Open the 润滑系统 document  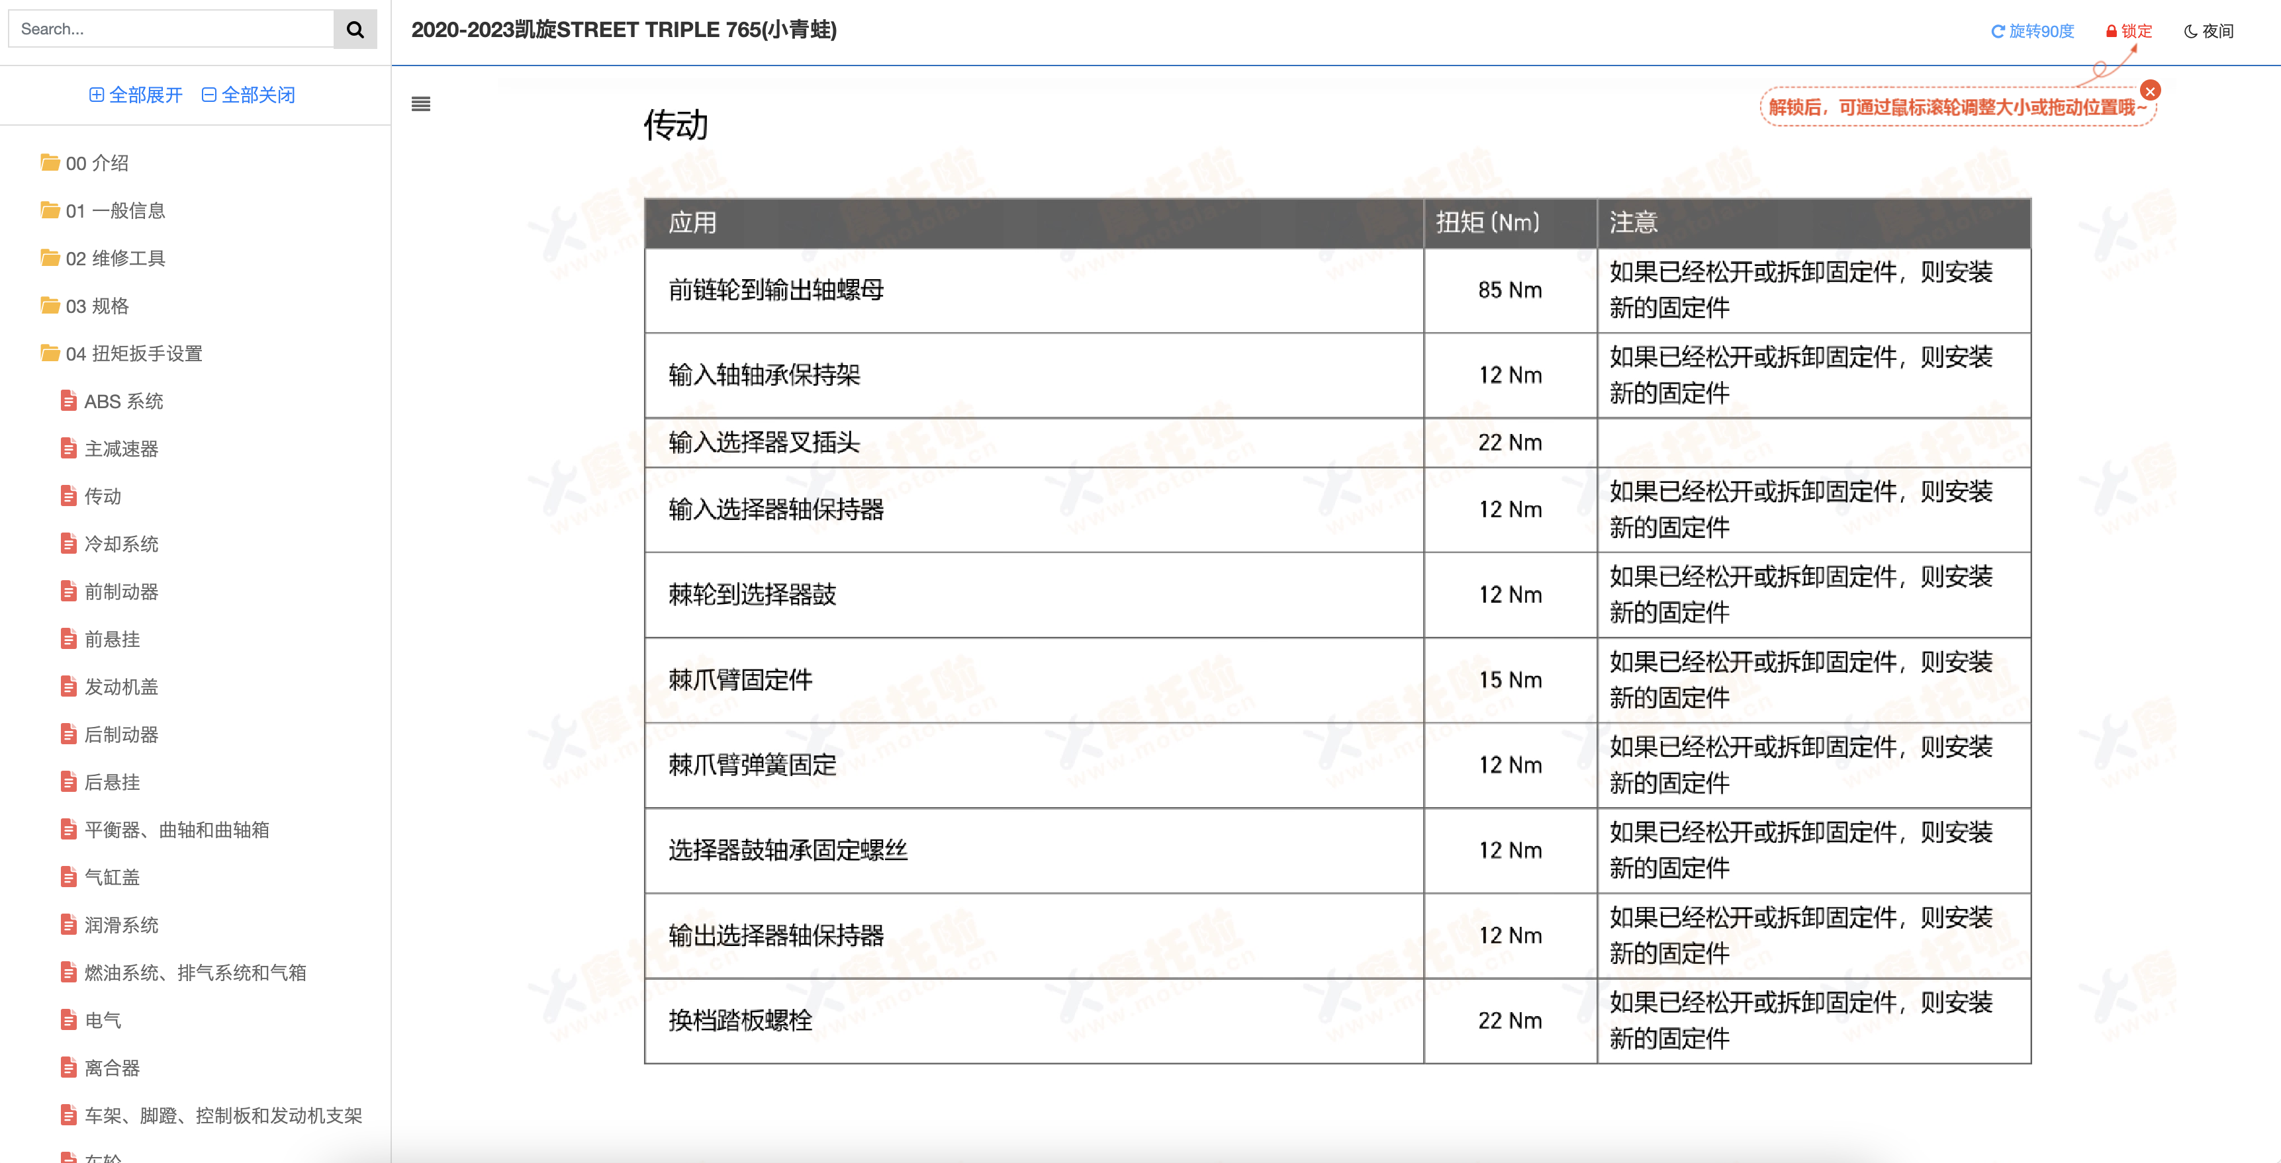[x=121, y=925]
